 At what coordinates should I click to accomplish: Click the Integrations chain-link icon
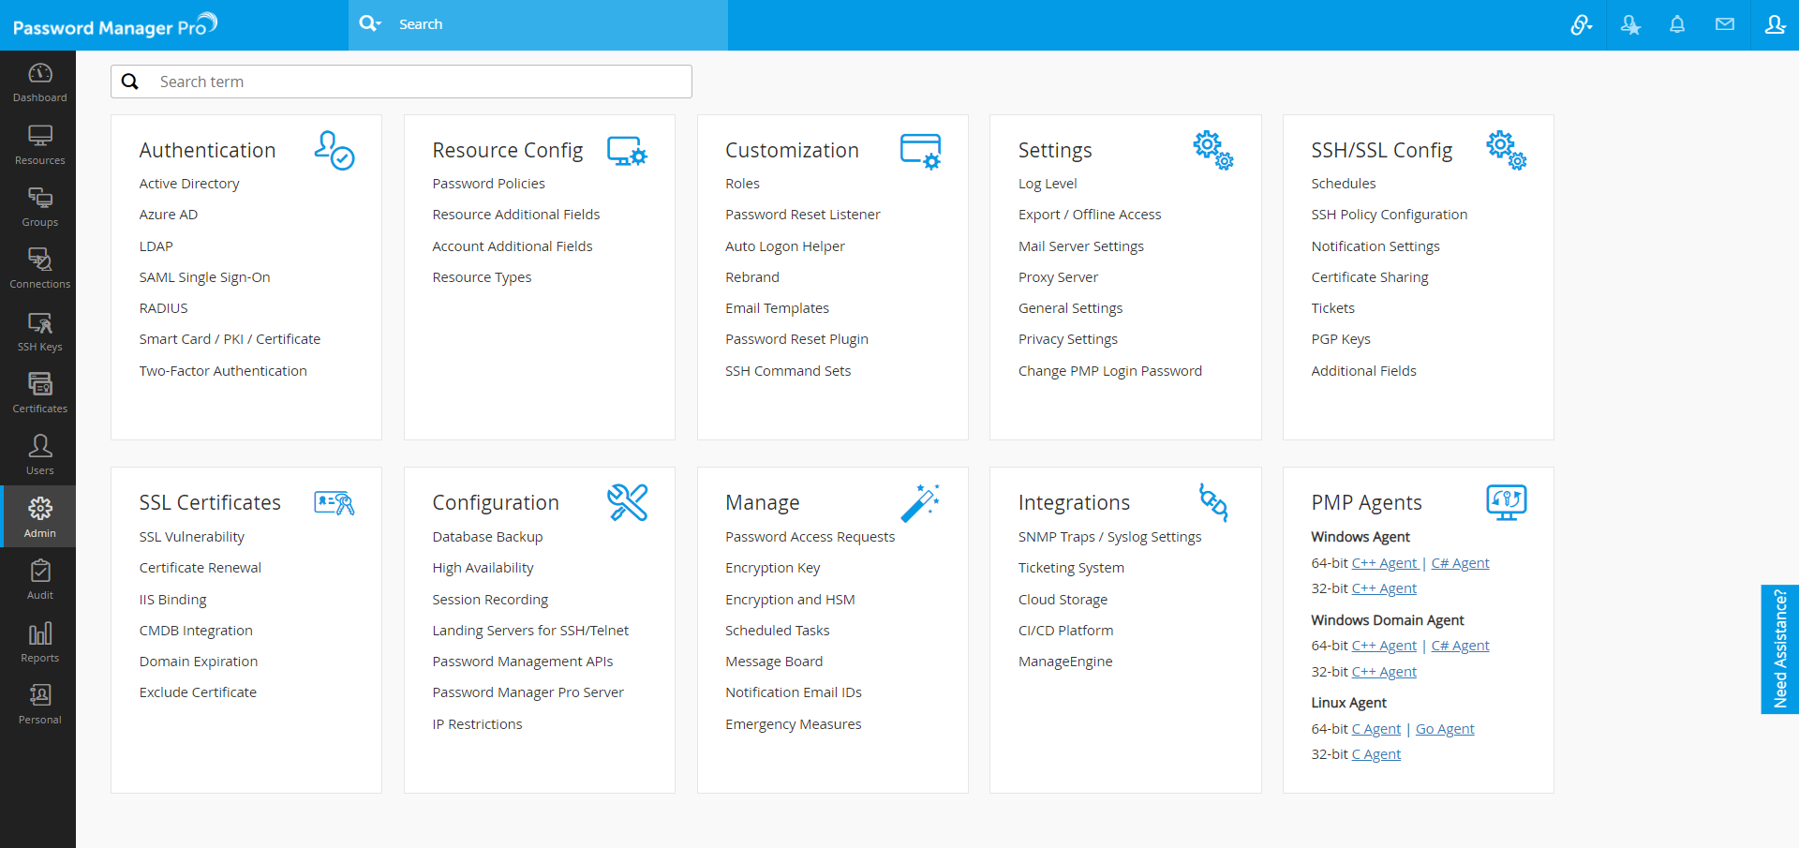[1213, 502]
